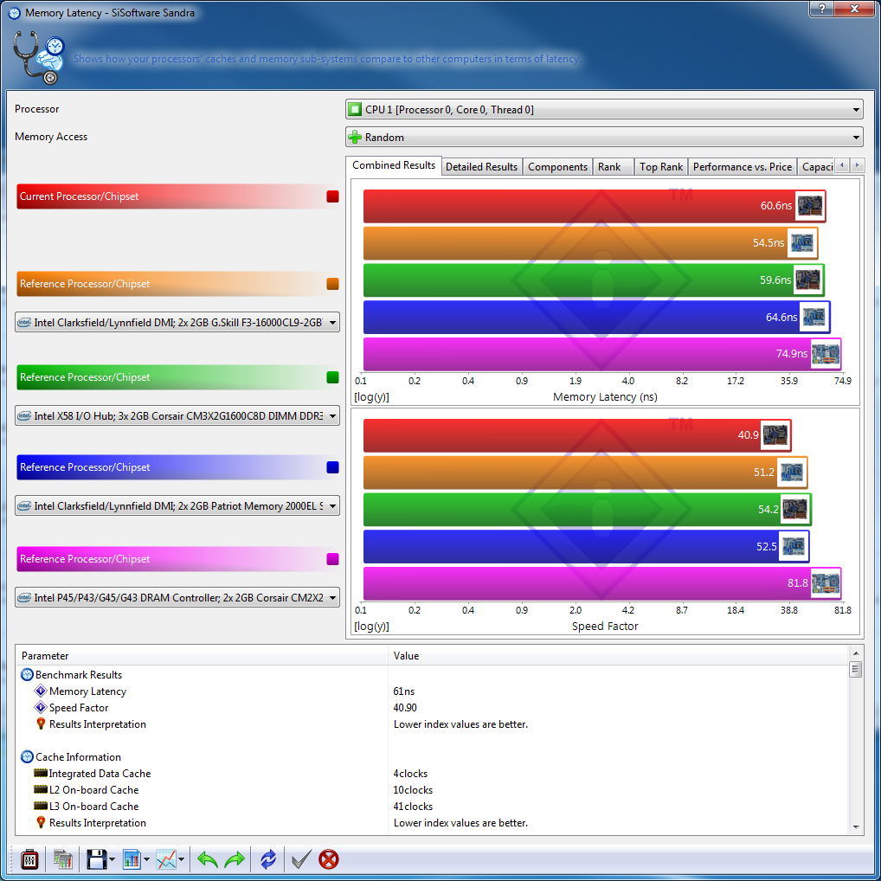
Task: Click results list scroll down arrow
Action: (855, 827)
